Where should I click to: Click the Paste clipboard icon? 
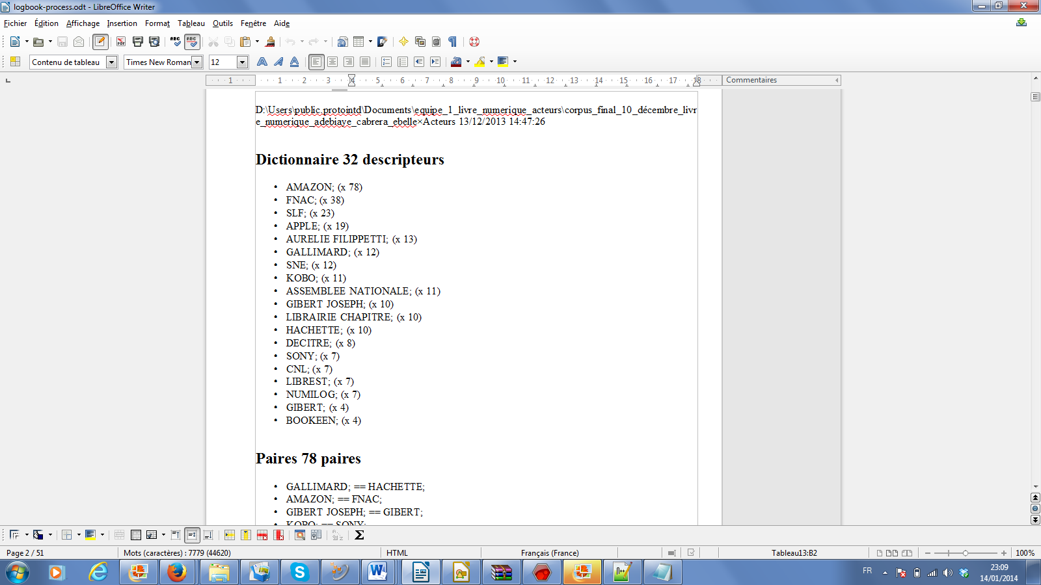pyautogui.click(x=245, y=42)
